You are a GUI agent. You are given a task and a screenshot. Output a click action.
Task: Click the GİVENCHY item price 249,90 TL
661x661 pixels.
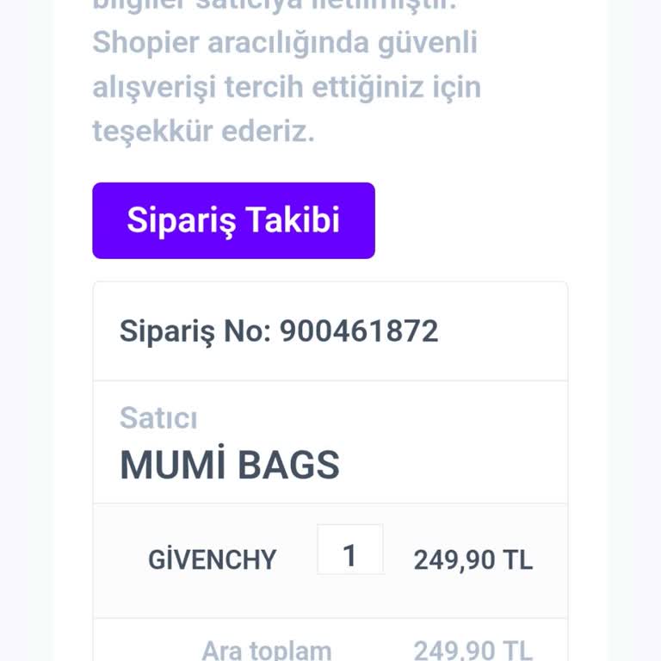473,560
